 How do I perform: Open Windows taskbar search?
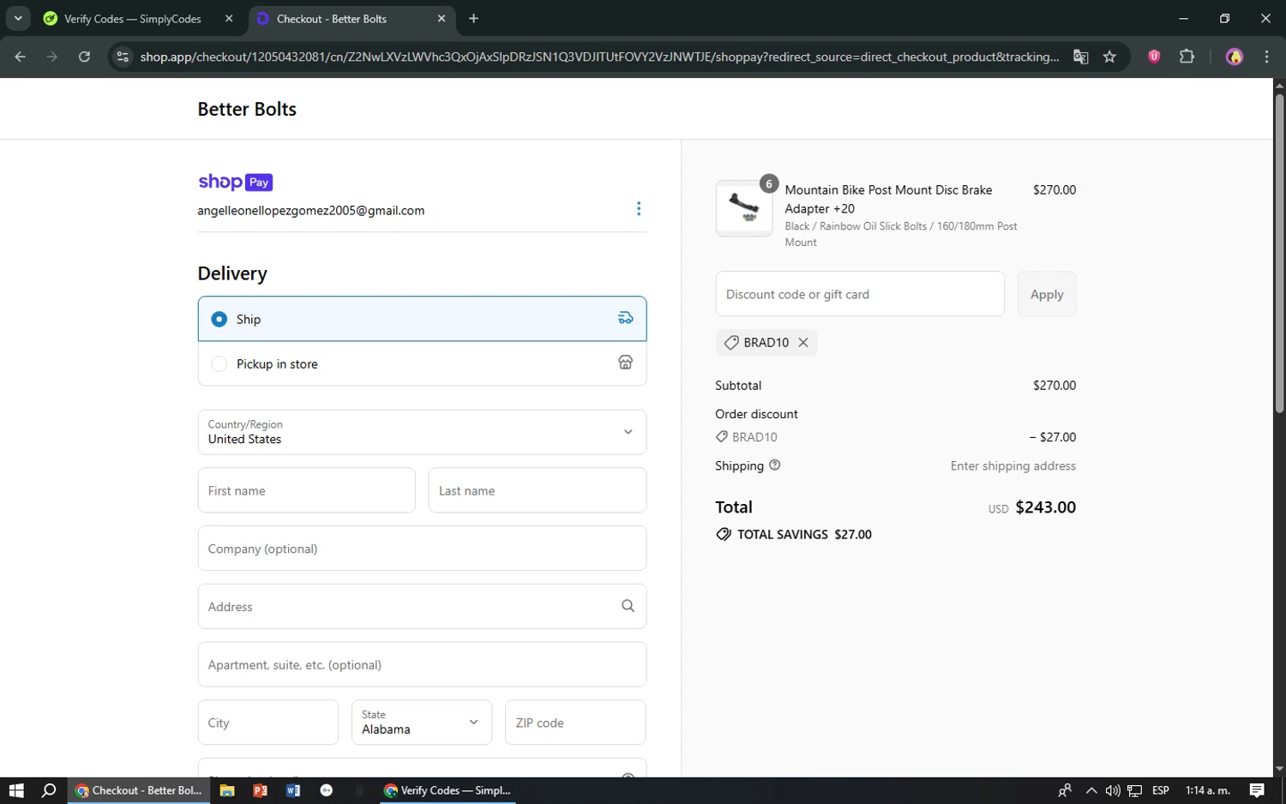(49, 790)
